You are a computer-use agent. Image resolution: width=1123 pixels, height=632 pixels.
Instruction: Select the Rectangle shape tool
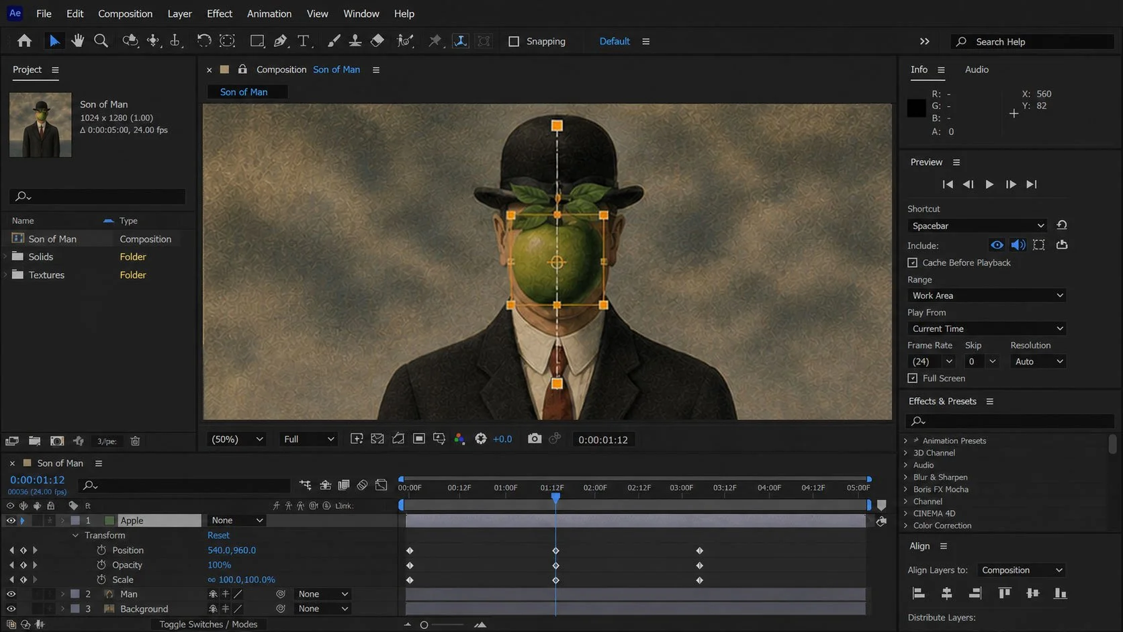coord(257,41)
